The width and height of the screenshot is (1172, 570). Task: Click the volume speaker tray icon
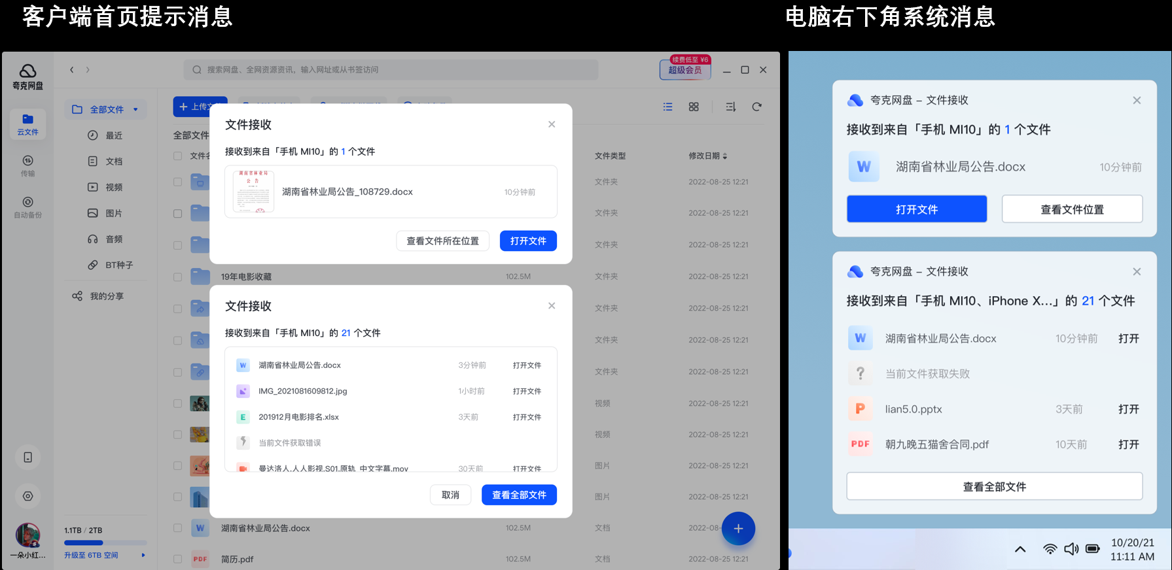pos(1071,549)
